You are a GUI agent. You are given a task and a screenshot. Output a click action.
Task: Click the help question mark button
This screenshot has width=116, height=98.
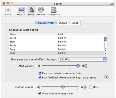(x=107, y=77)
